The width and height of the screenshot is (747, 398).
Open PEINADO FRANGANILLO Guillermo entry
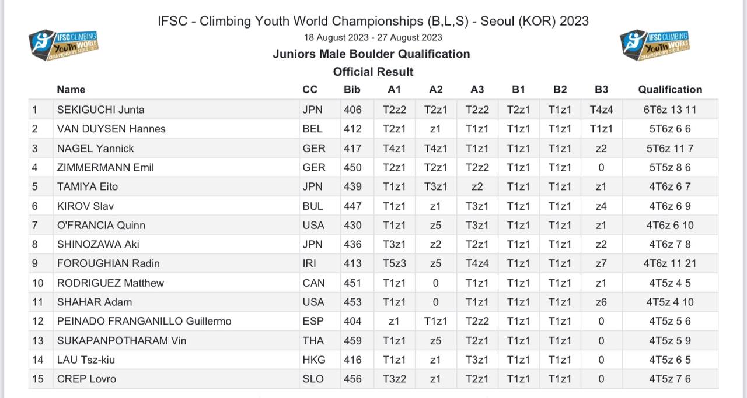pos(144,321)
